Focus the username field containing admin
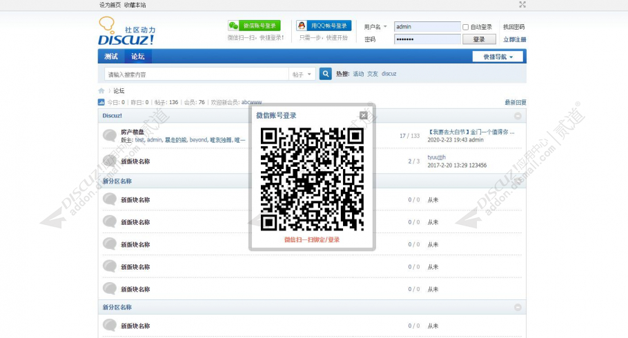This screenshot has height=338, width=628. pos(427,27)
